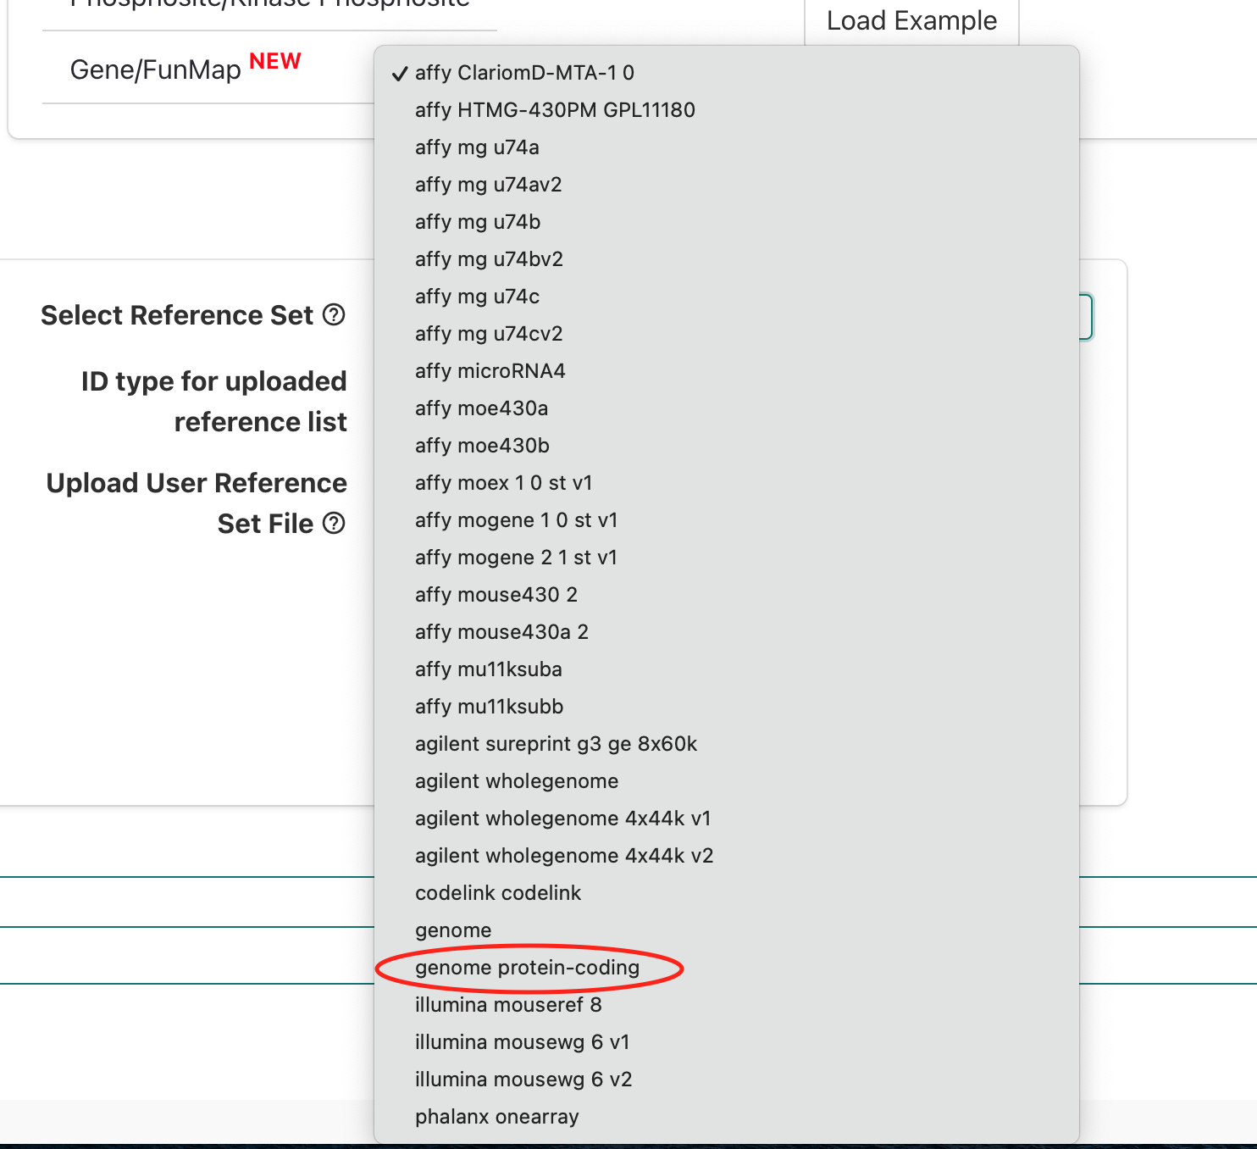Pick affy mu11ksuba from the list
1257x1149 pixels.
(488, 669)
